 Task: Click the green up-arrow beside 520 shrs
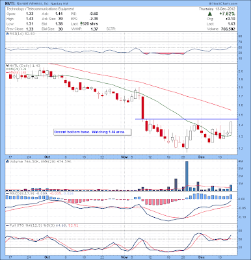tap(81, 24)
